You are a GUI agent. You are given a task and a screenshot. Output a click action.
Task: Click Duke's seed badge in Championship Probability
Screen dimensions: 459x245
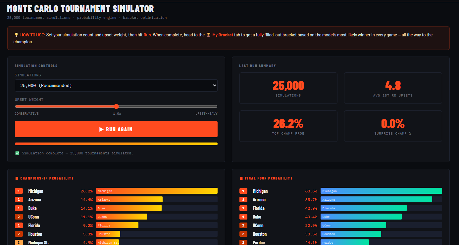(19, 208)
